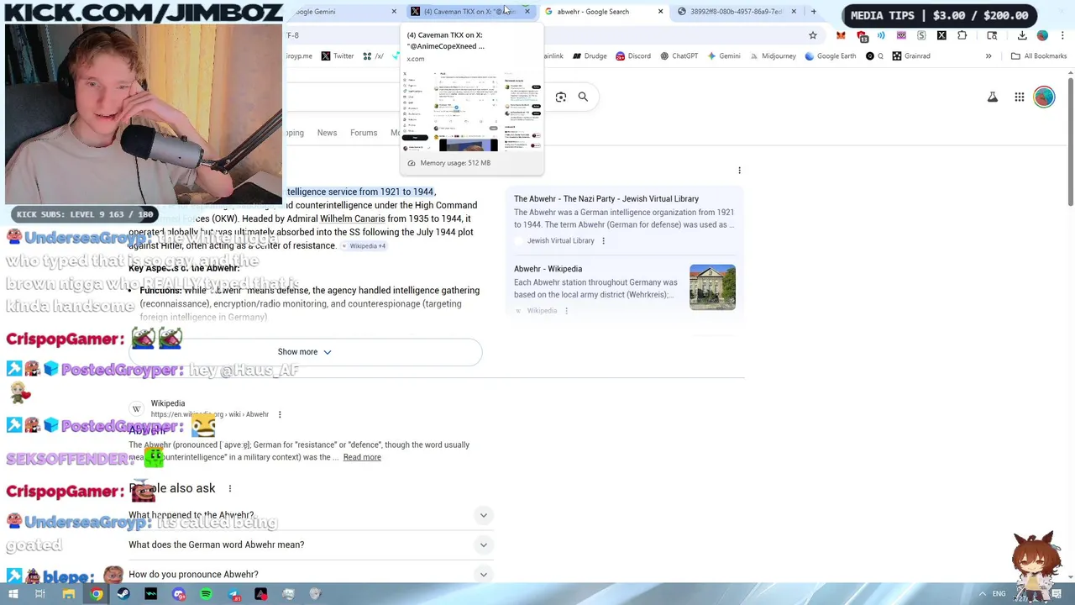
Task: Open Chrome profile avatar in toolbar
Action: (x=1042, y=35)
